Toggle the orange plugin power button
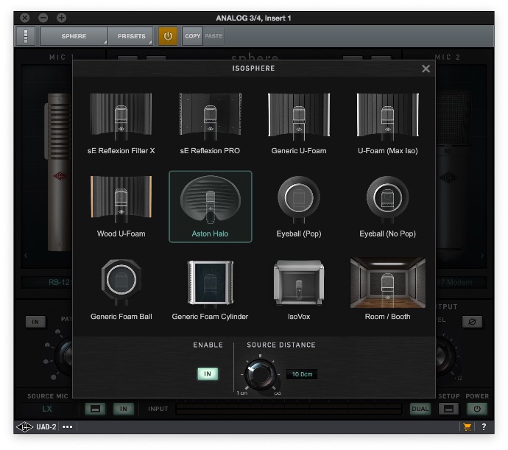The width and height of the screenshot is (508, 450). [x=168, y=36]
